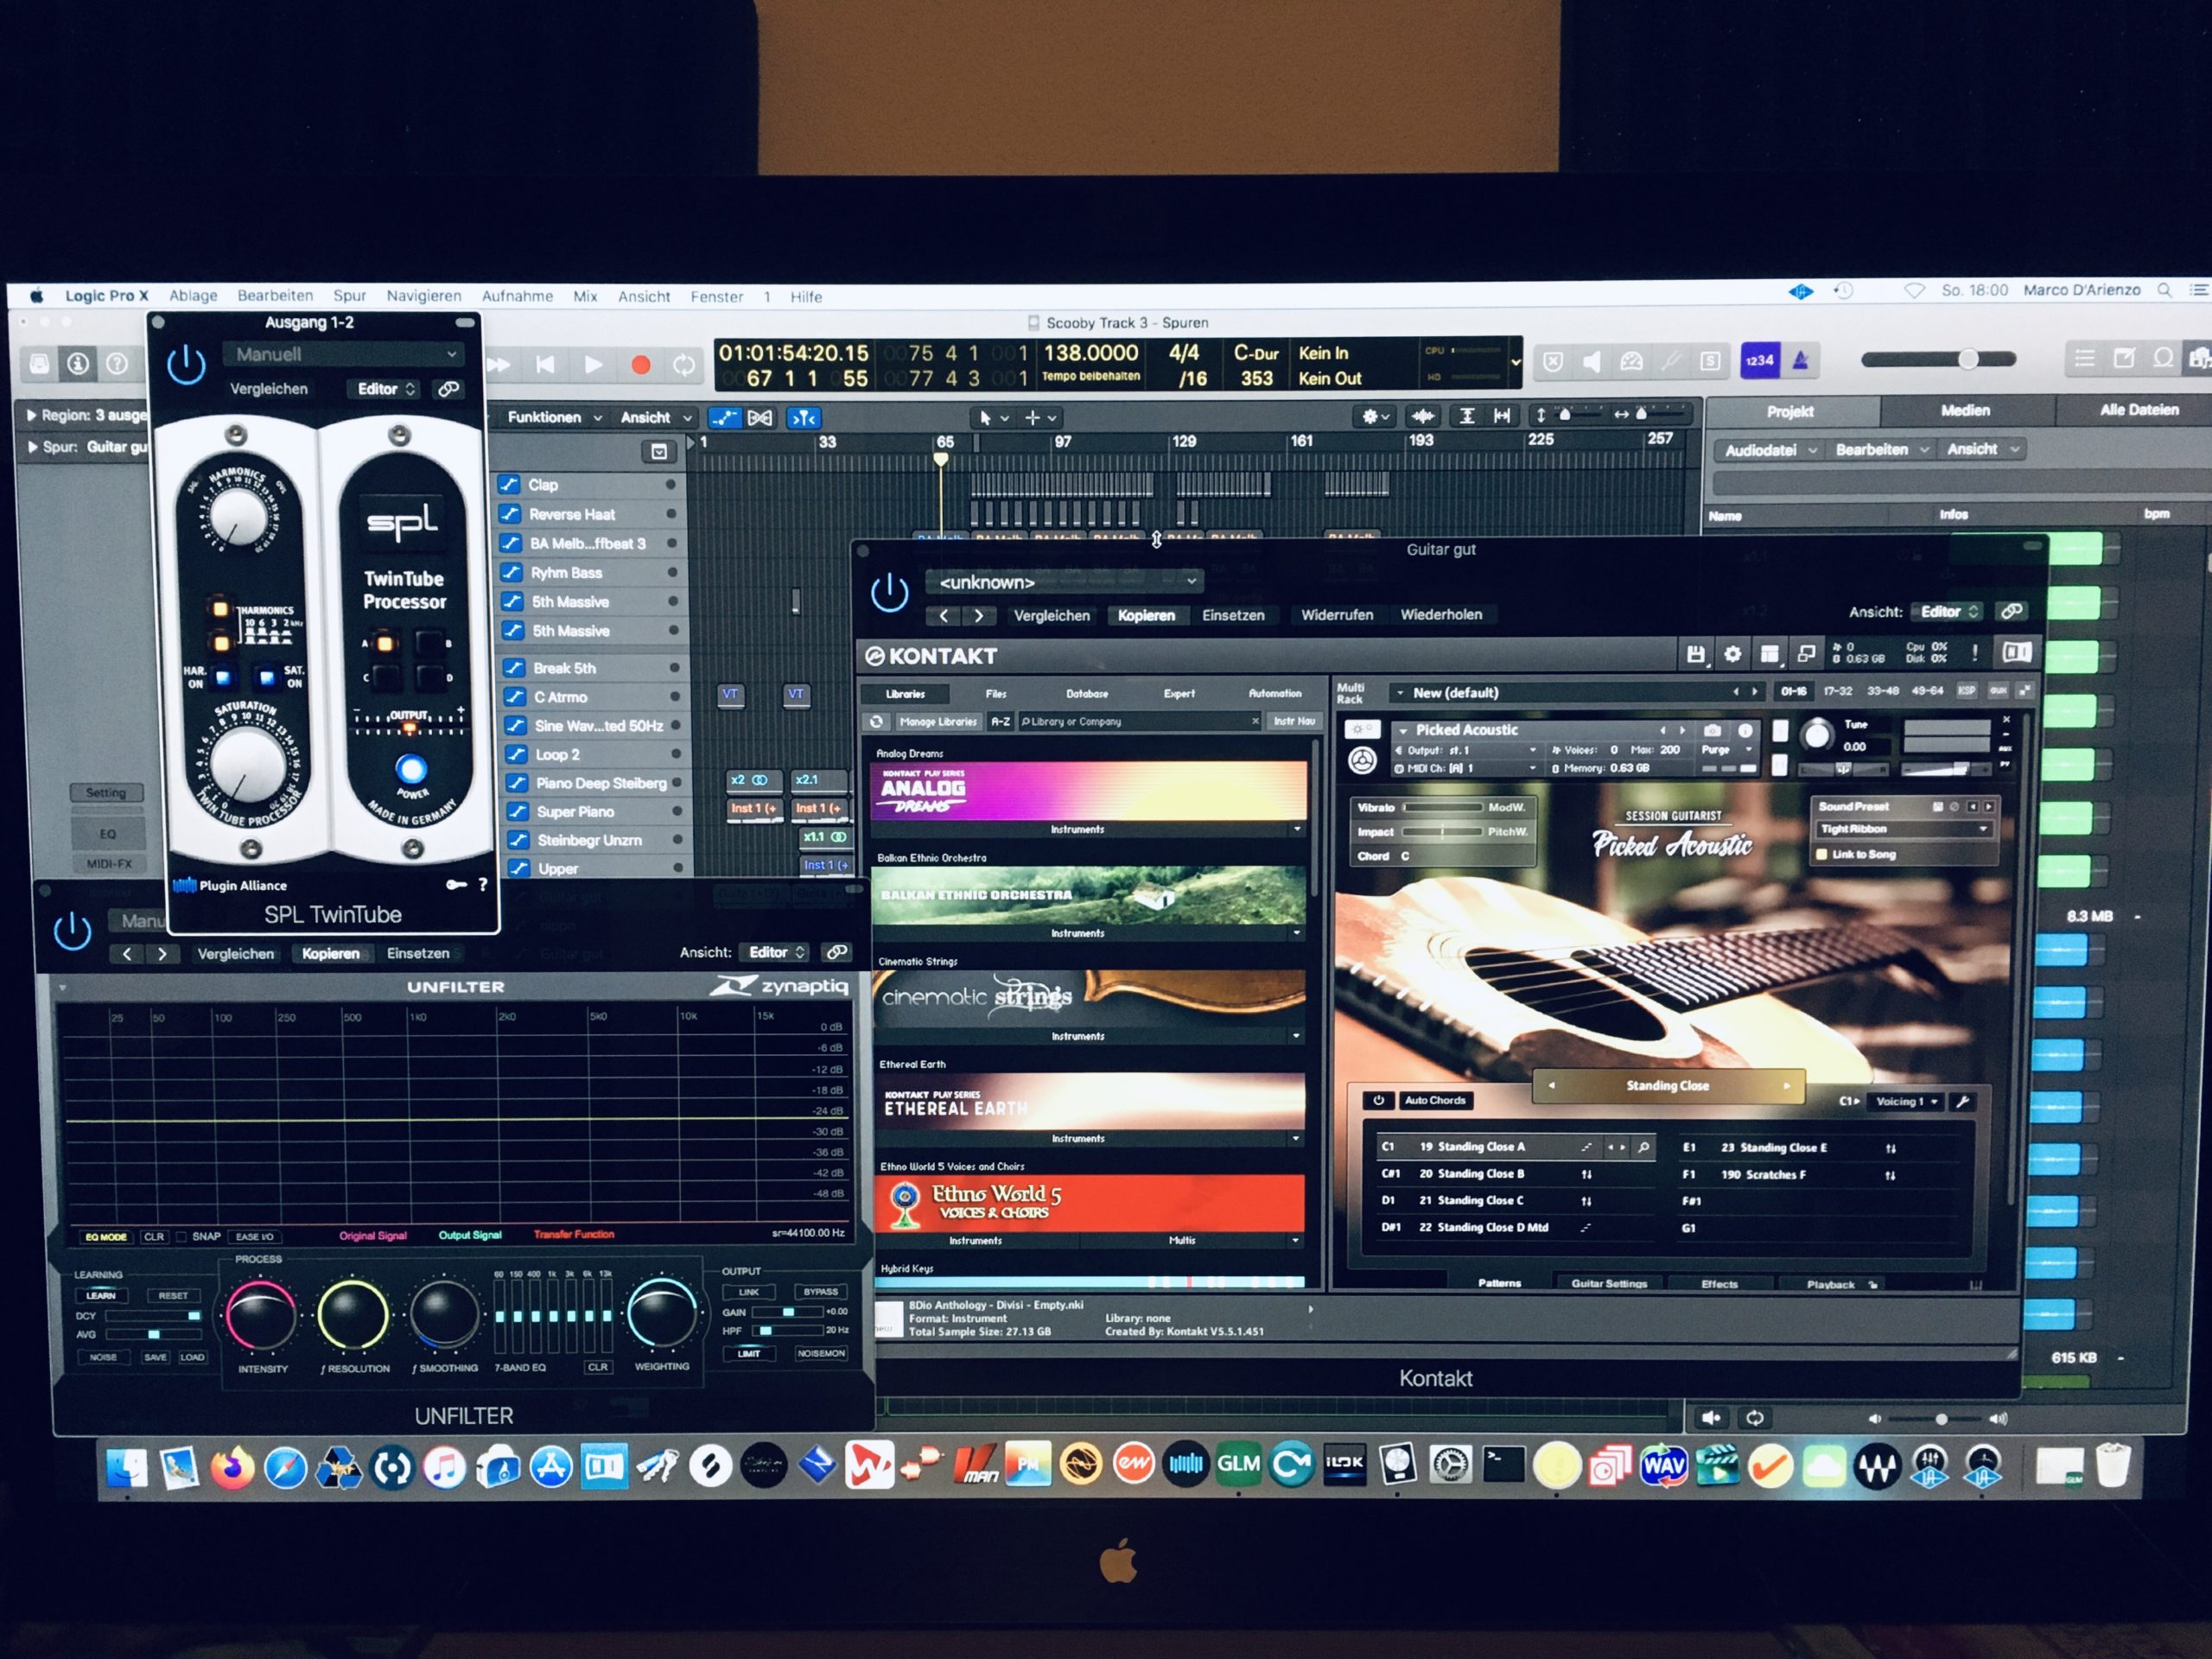The height and width of the screenshot is (1659, 2212).
Task: Click the LEARN button in Unfilter
Action: [101, 1295]
